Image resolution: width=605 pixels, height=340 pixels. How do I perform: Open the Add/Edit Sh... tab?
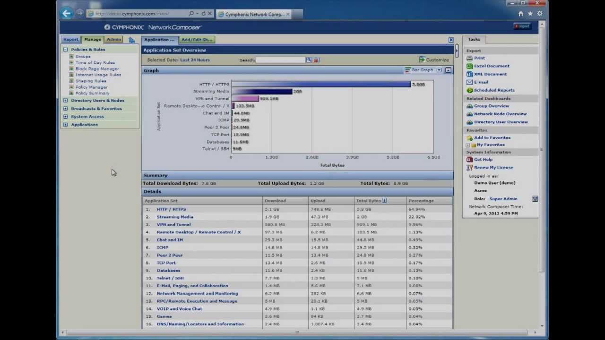click(x=197, y=40)
